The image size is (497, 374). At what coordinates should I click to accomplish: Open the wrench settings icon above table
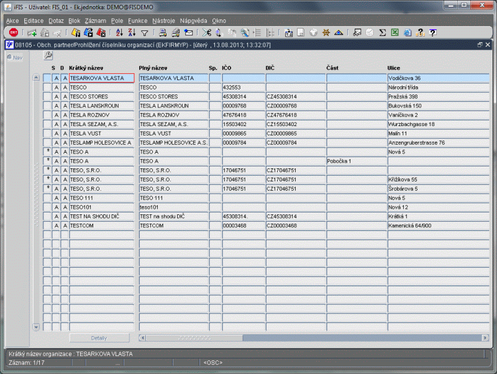click(x=48, y=56)
